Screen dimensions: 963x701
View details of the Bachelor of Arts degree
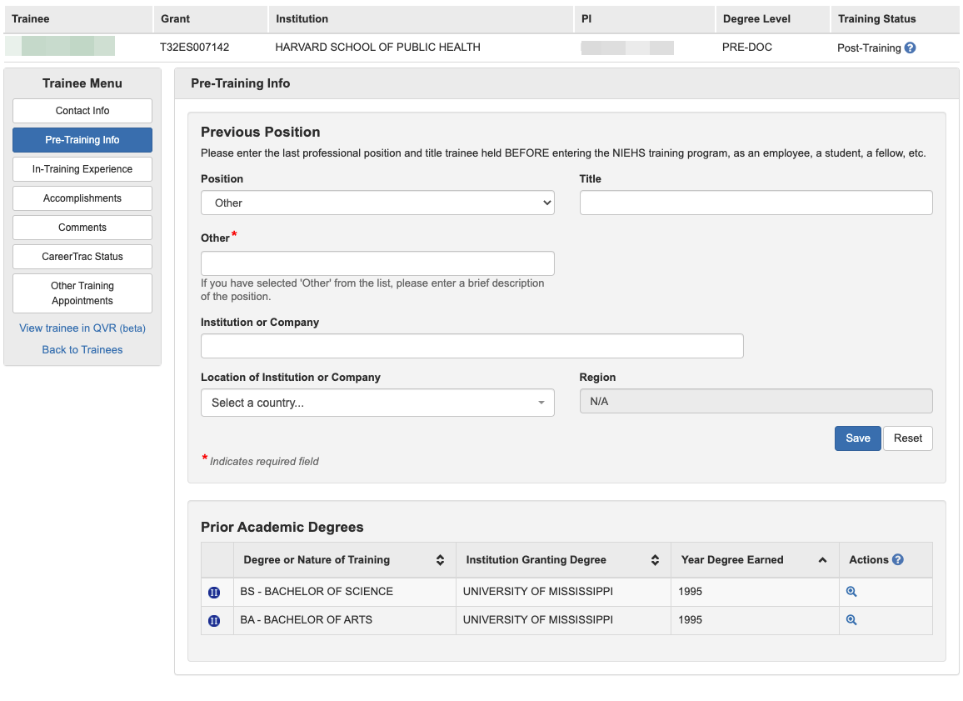point(851,620)
